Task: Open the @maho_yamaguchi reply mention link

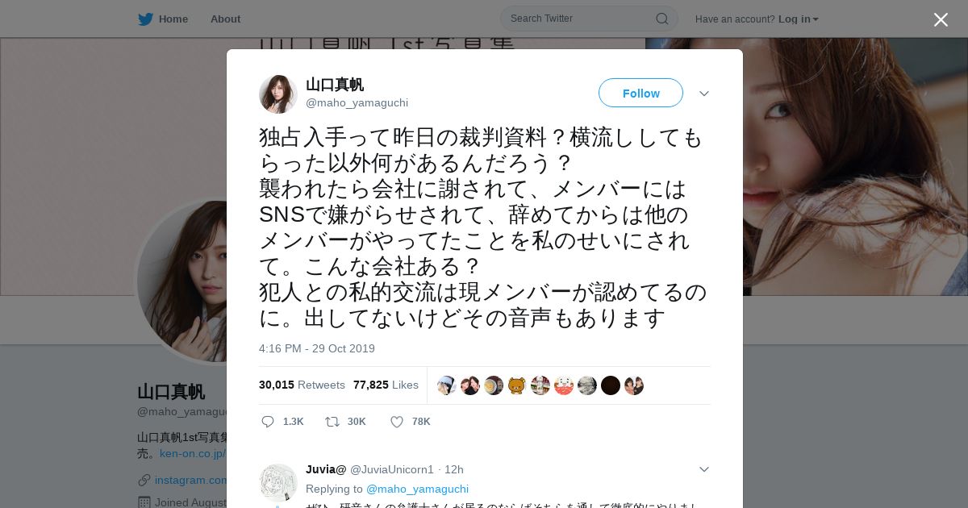Action: pos(417,489)
